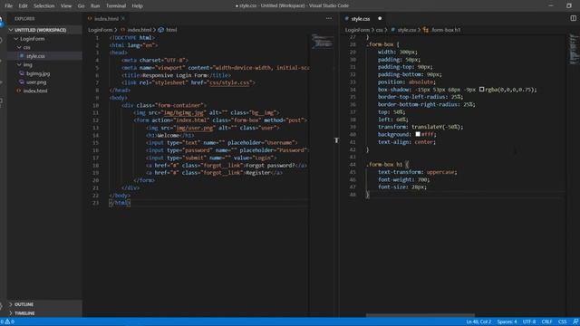The width and height of the screenshot is (580, 326).
Task: Click the Forgot password? anchor line
Action: tap(227, 165)
